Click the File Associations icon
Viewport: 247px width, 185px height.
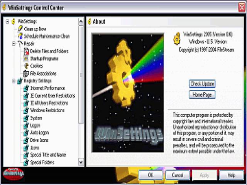(x=26, y=73)
